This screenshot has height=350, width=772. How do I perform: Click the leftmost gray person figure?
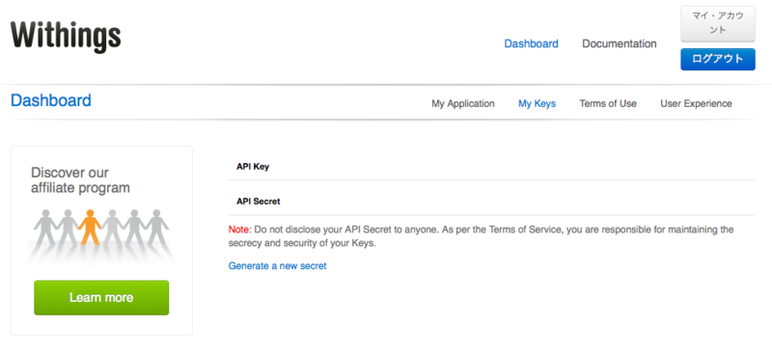(x=45, y=227)
